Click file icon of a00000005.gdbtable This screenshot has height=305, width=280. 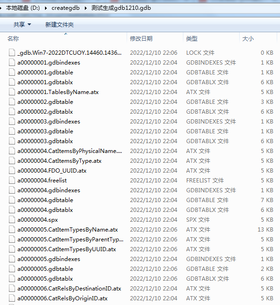pos(12,269)
